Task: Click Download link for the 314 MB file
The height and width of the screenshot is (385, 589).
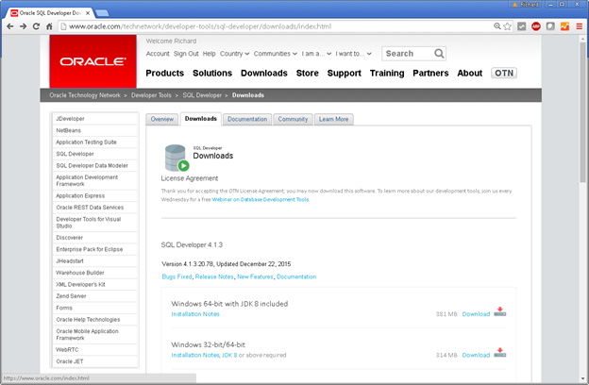Action: (x=476, y=355)
